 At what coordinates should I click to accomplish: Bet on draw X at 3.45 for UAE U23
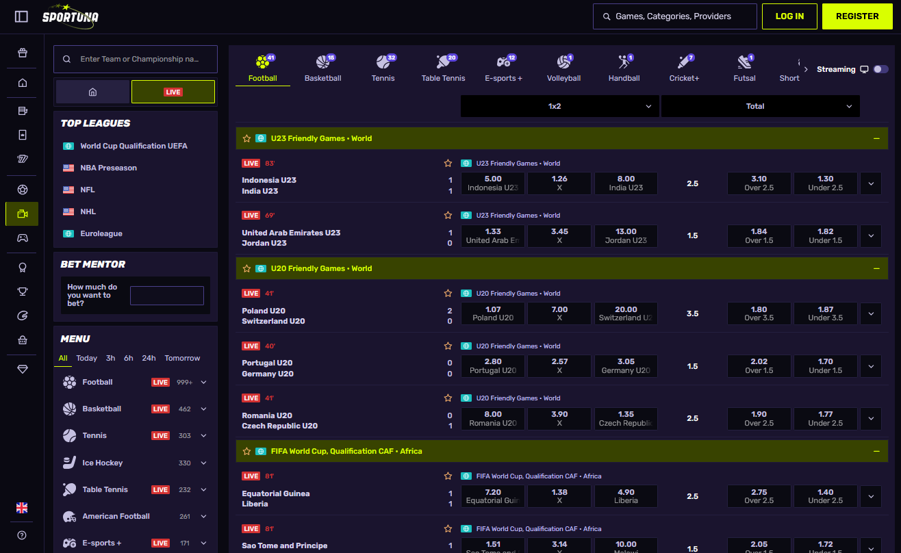click(x=559, y=236)
